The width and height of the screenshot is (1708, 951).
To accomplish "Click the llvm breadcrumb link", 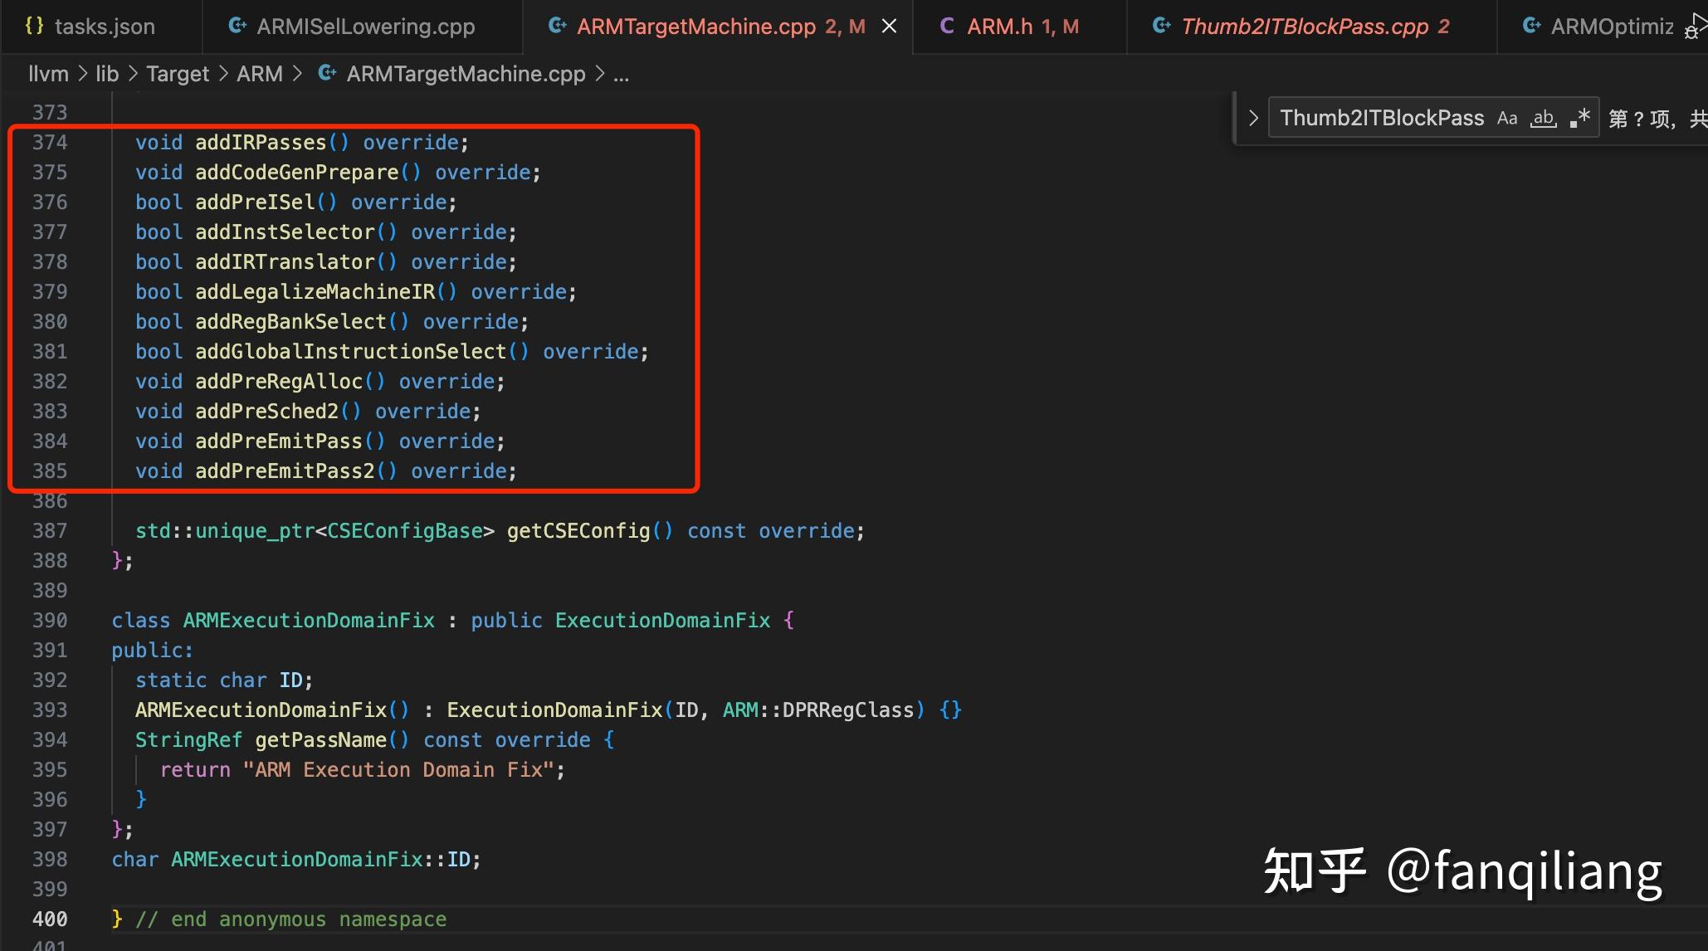I will [48, 74].
